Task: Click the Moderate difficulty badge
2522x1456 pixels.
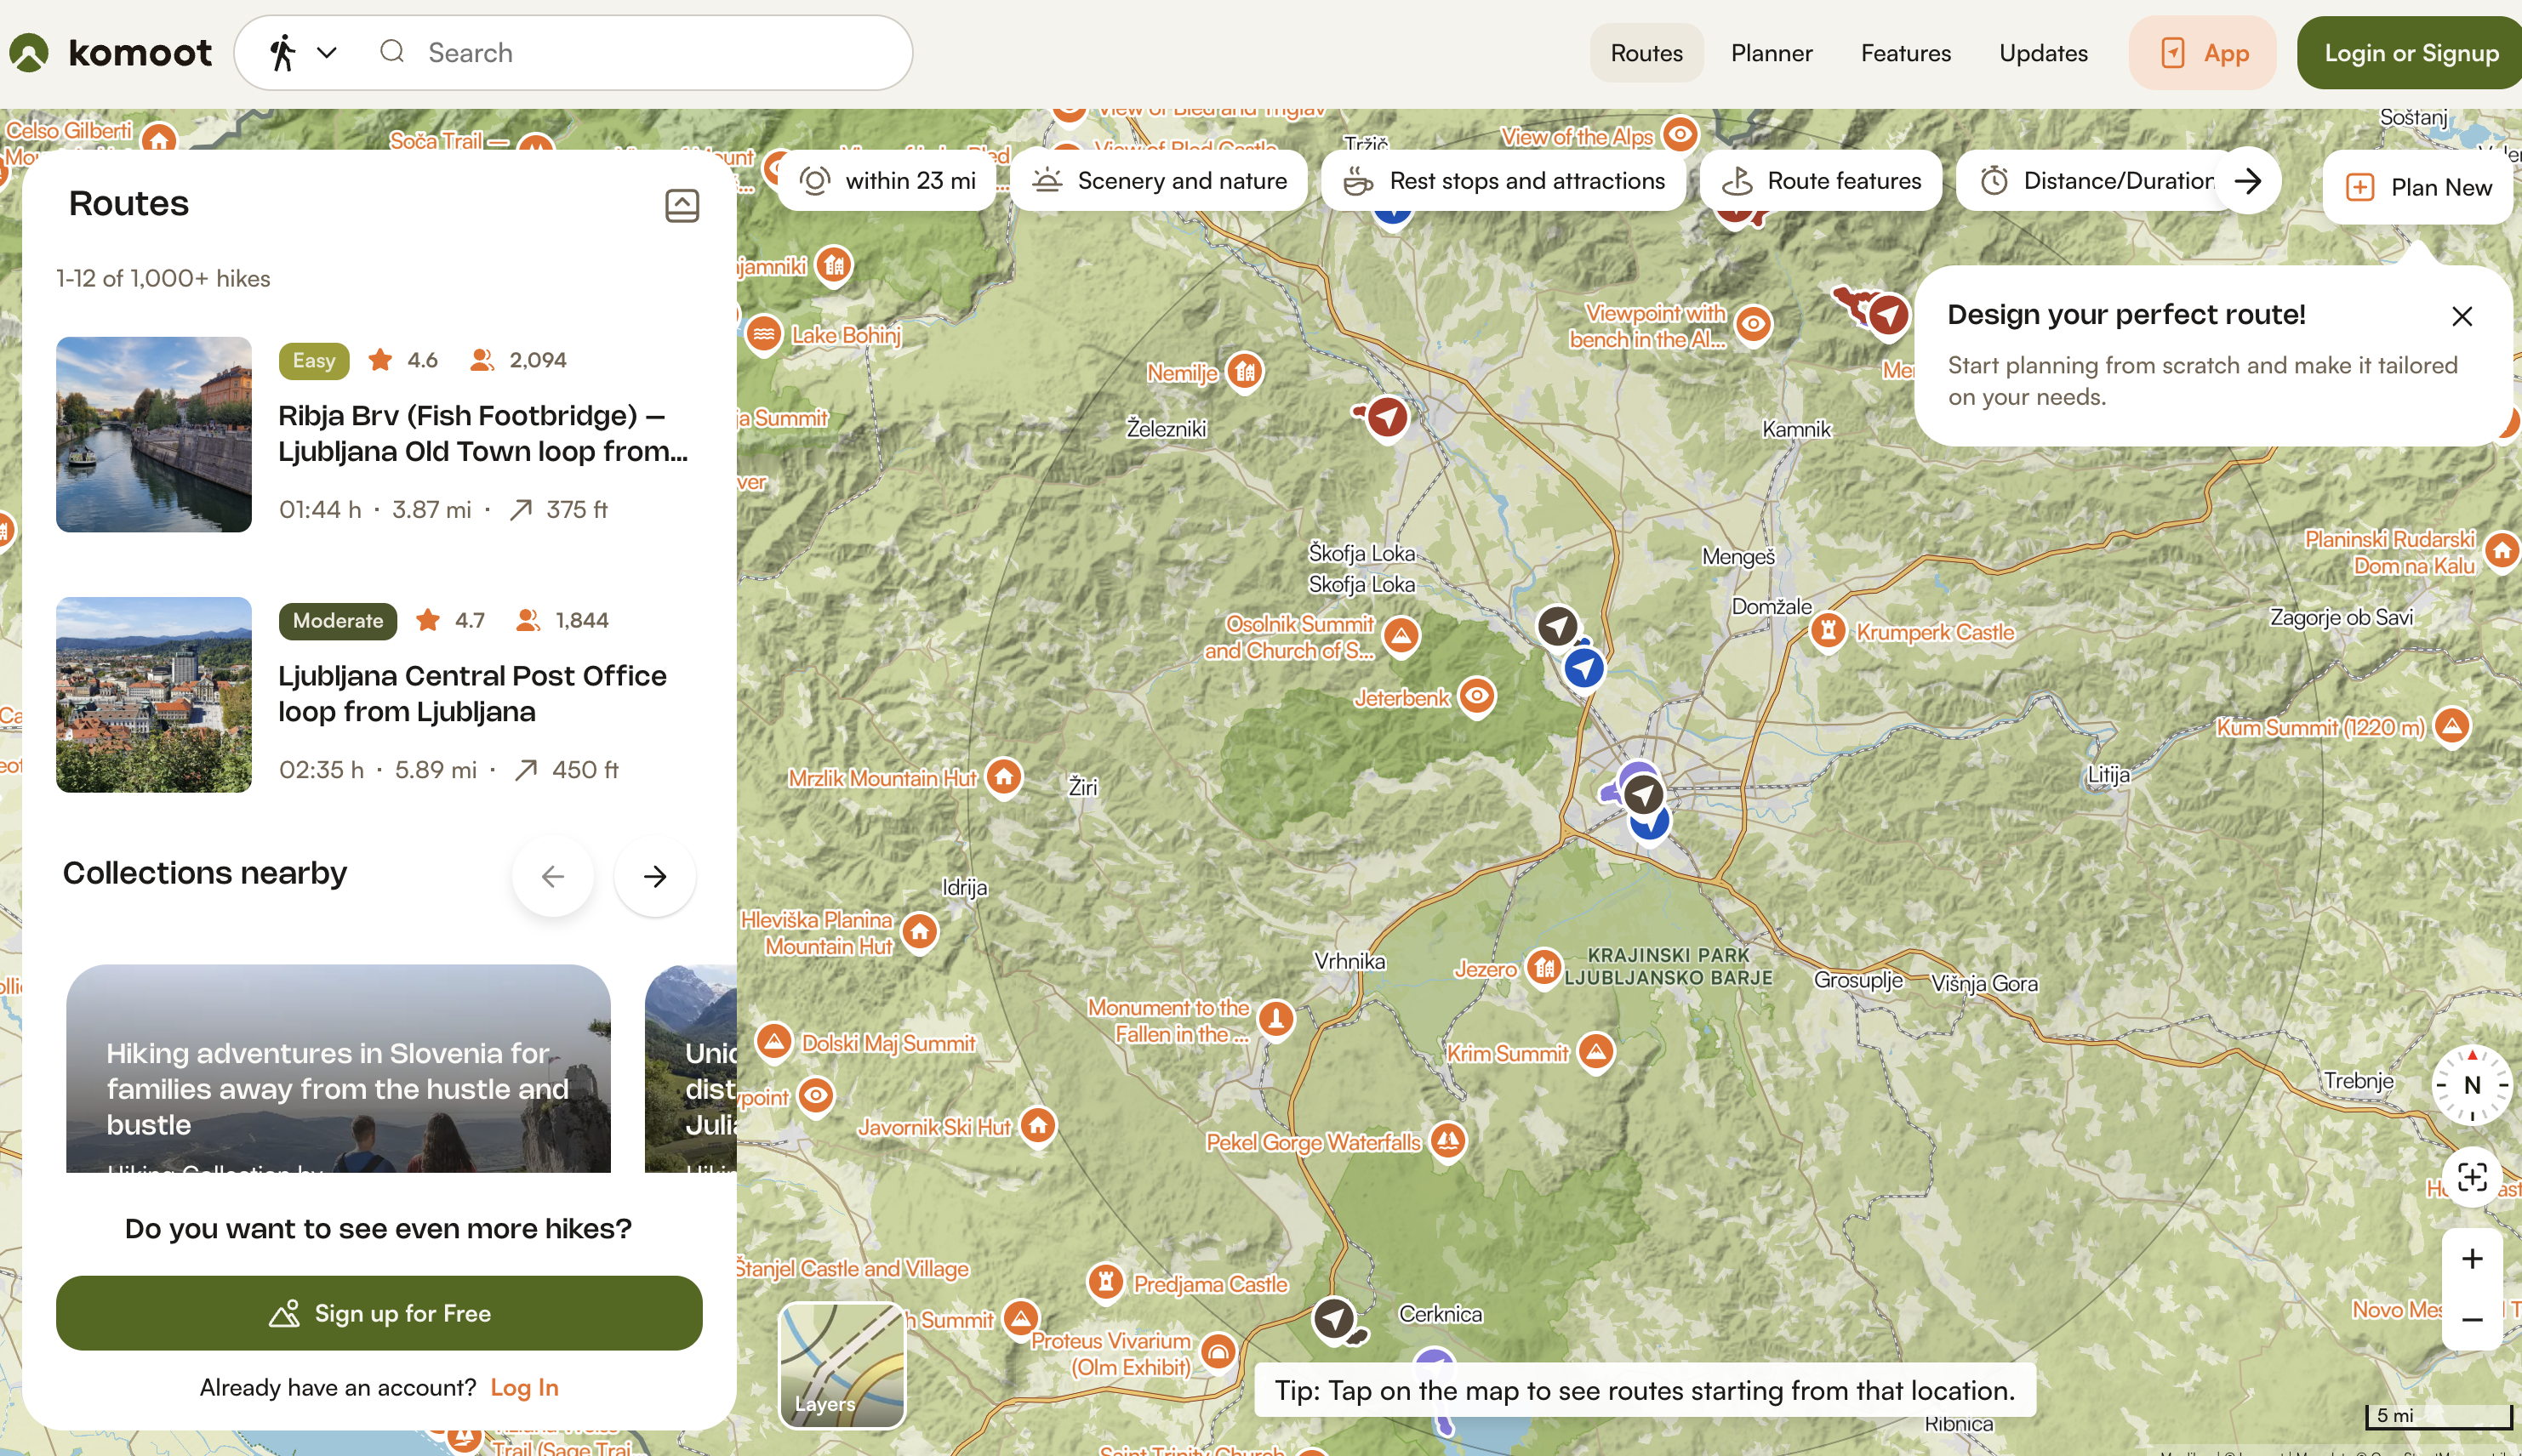Action: pos(338,621)
